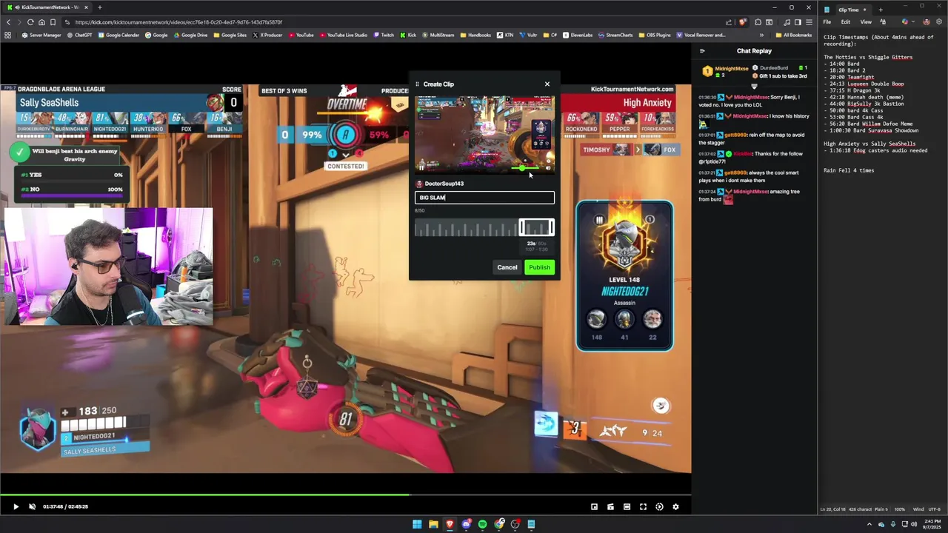Viewport: 948px width, 533px height.
Task: Go back in the browser
Action: pos(8,22)
